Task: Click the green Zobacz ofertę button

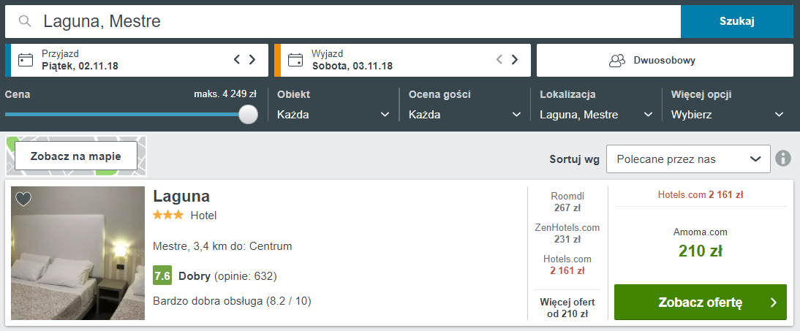Action: point(701,303)
